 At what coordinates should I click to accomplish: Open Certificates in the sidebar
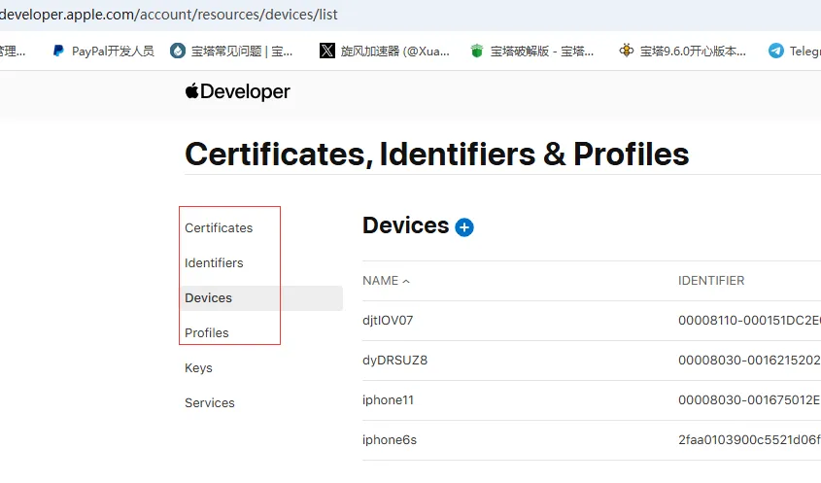(x=219, y=227)
